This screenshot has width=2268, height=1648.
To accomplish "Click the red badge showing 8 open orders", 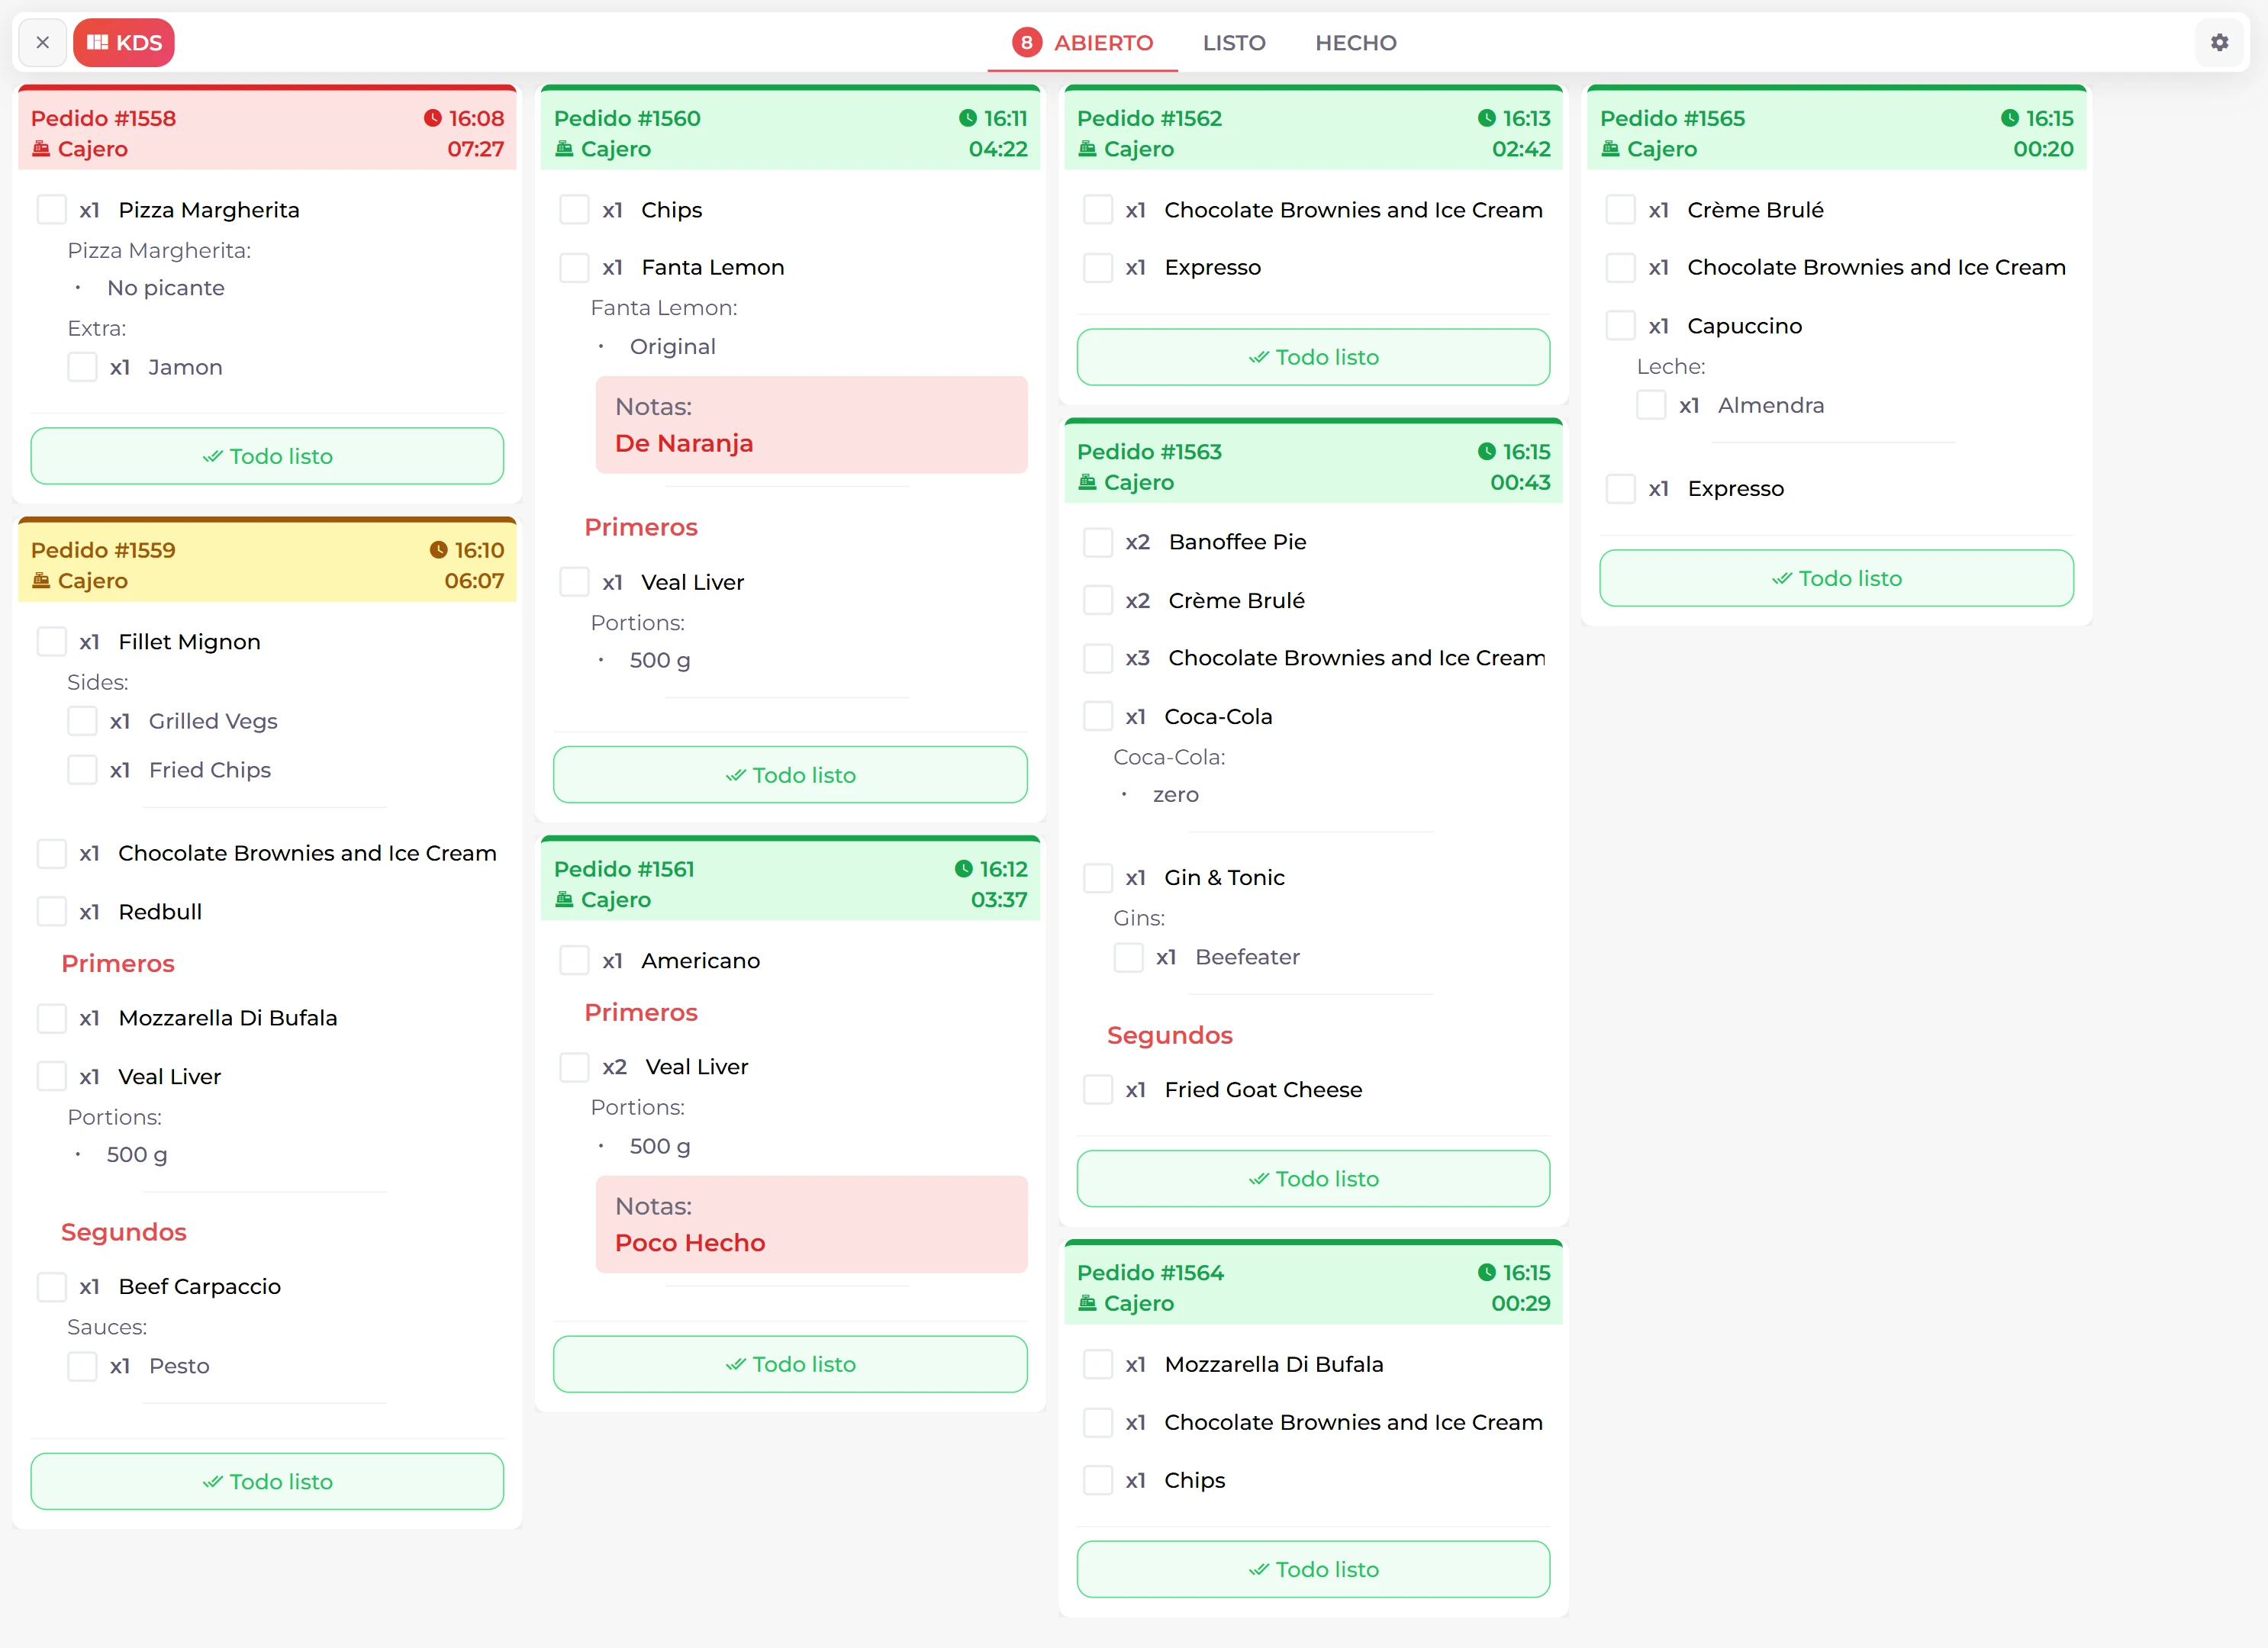I will pos(1026,42).
